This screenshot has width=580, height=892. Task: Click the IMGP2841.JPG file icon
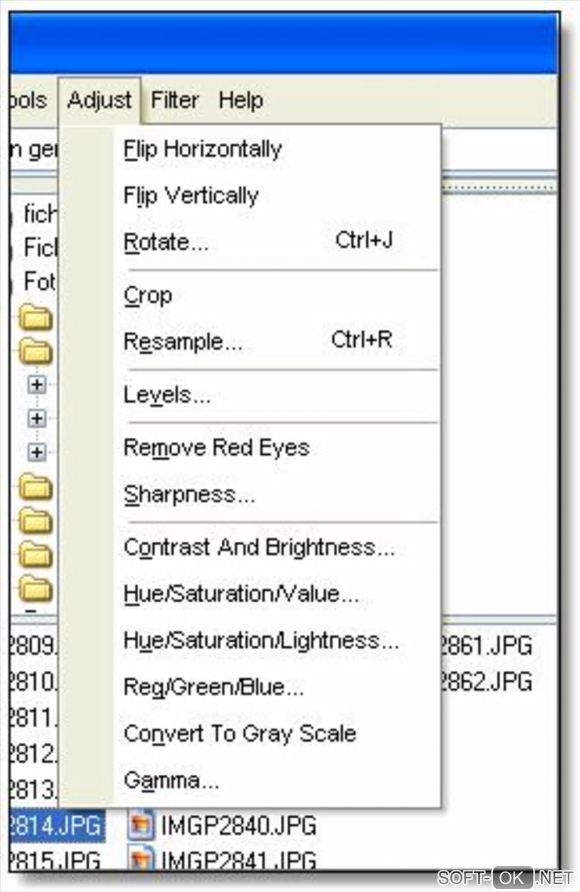140,860
